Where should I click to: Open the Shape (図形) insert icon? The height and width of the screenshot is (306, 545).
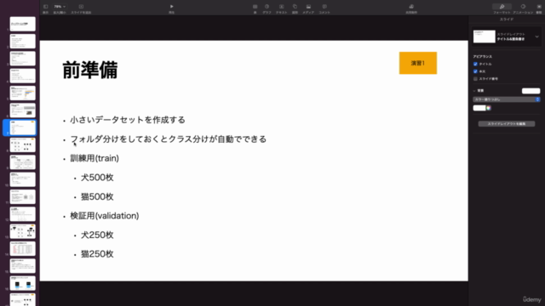(295, 7)
